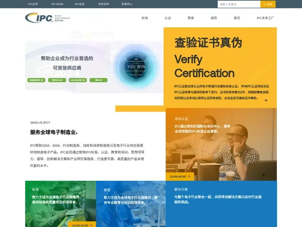Open the 标准 main navigation item

click(145, 18)
